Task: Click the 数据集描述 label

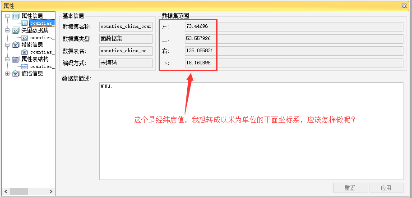Action: (x=77, y=78)
